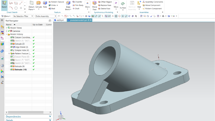Expand the Model Views tree node
This screenshot has height=121, width=215.
coord(7,28)
